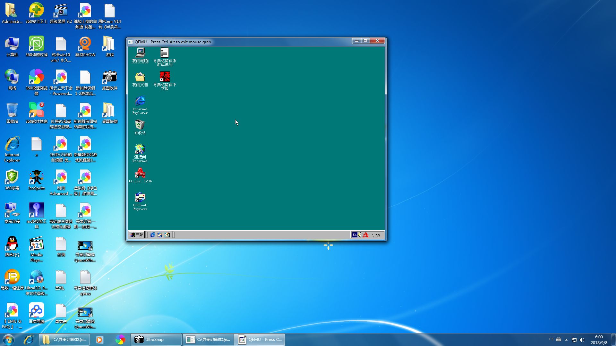This screenshot has width=616, height=346.
Task: Launch Alcohol 120% in QEMU guest
Action: [x=140, y=175]
